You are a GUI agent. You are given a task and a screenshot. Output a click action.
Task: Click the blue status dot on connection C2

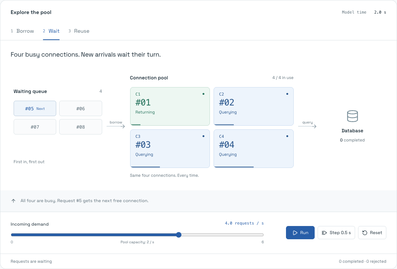click(287, 94)
